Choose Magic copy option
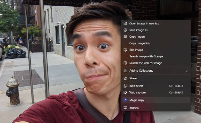The image size is (201, 123). click(x=156, y=100)
